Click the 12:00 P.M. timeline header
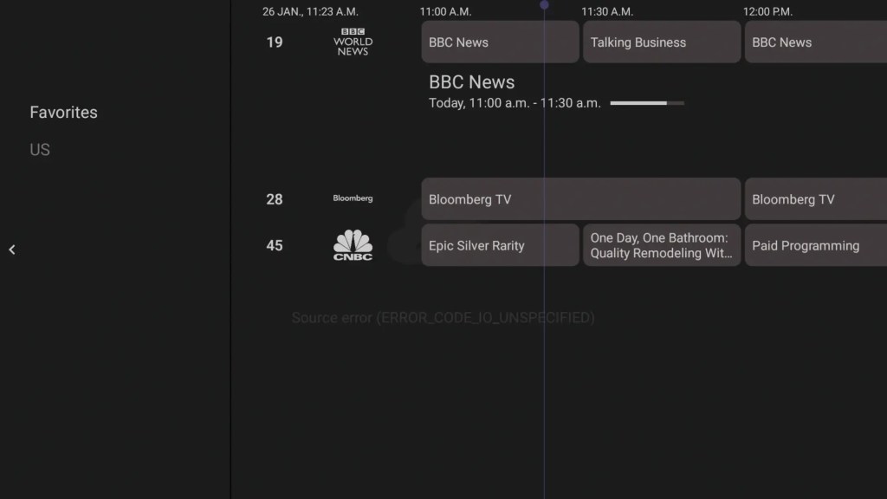Screen dimensions: 887x499 [x=767, y=11]
